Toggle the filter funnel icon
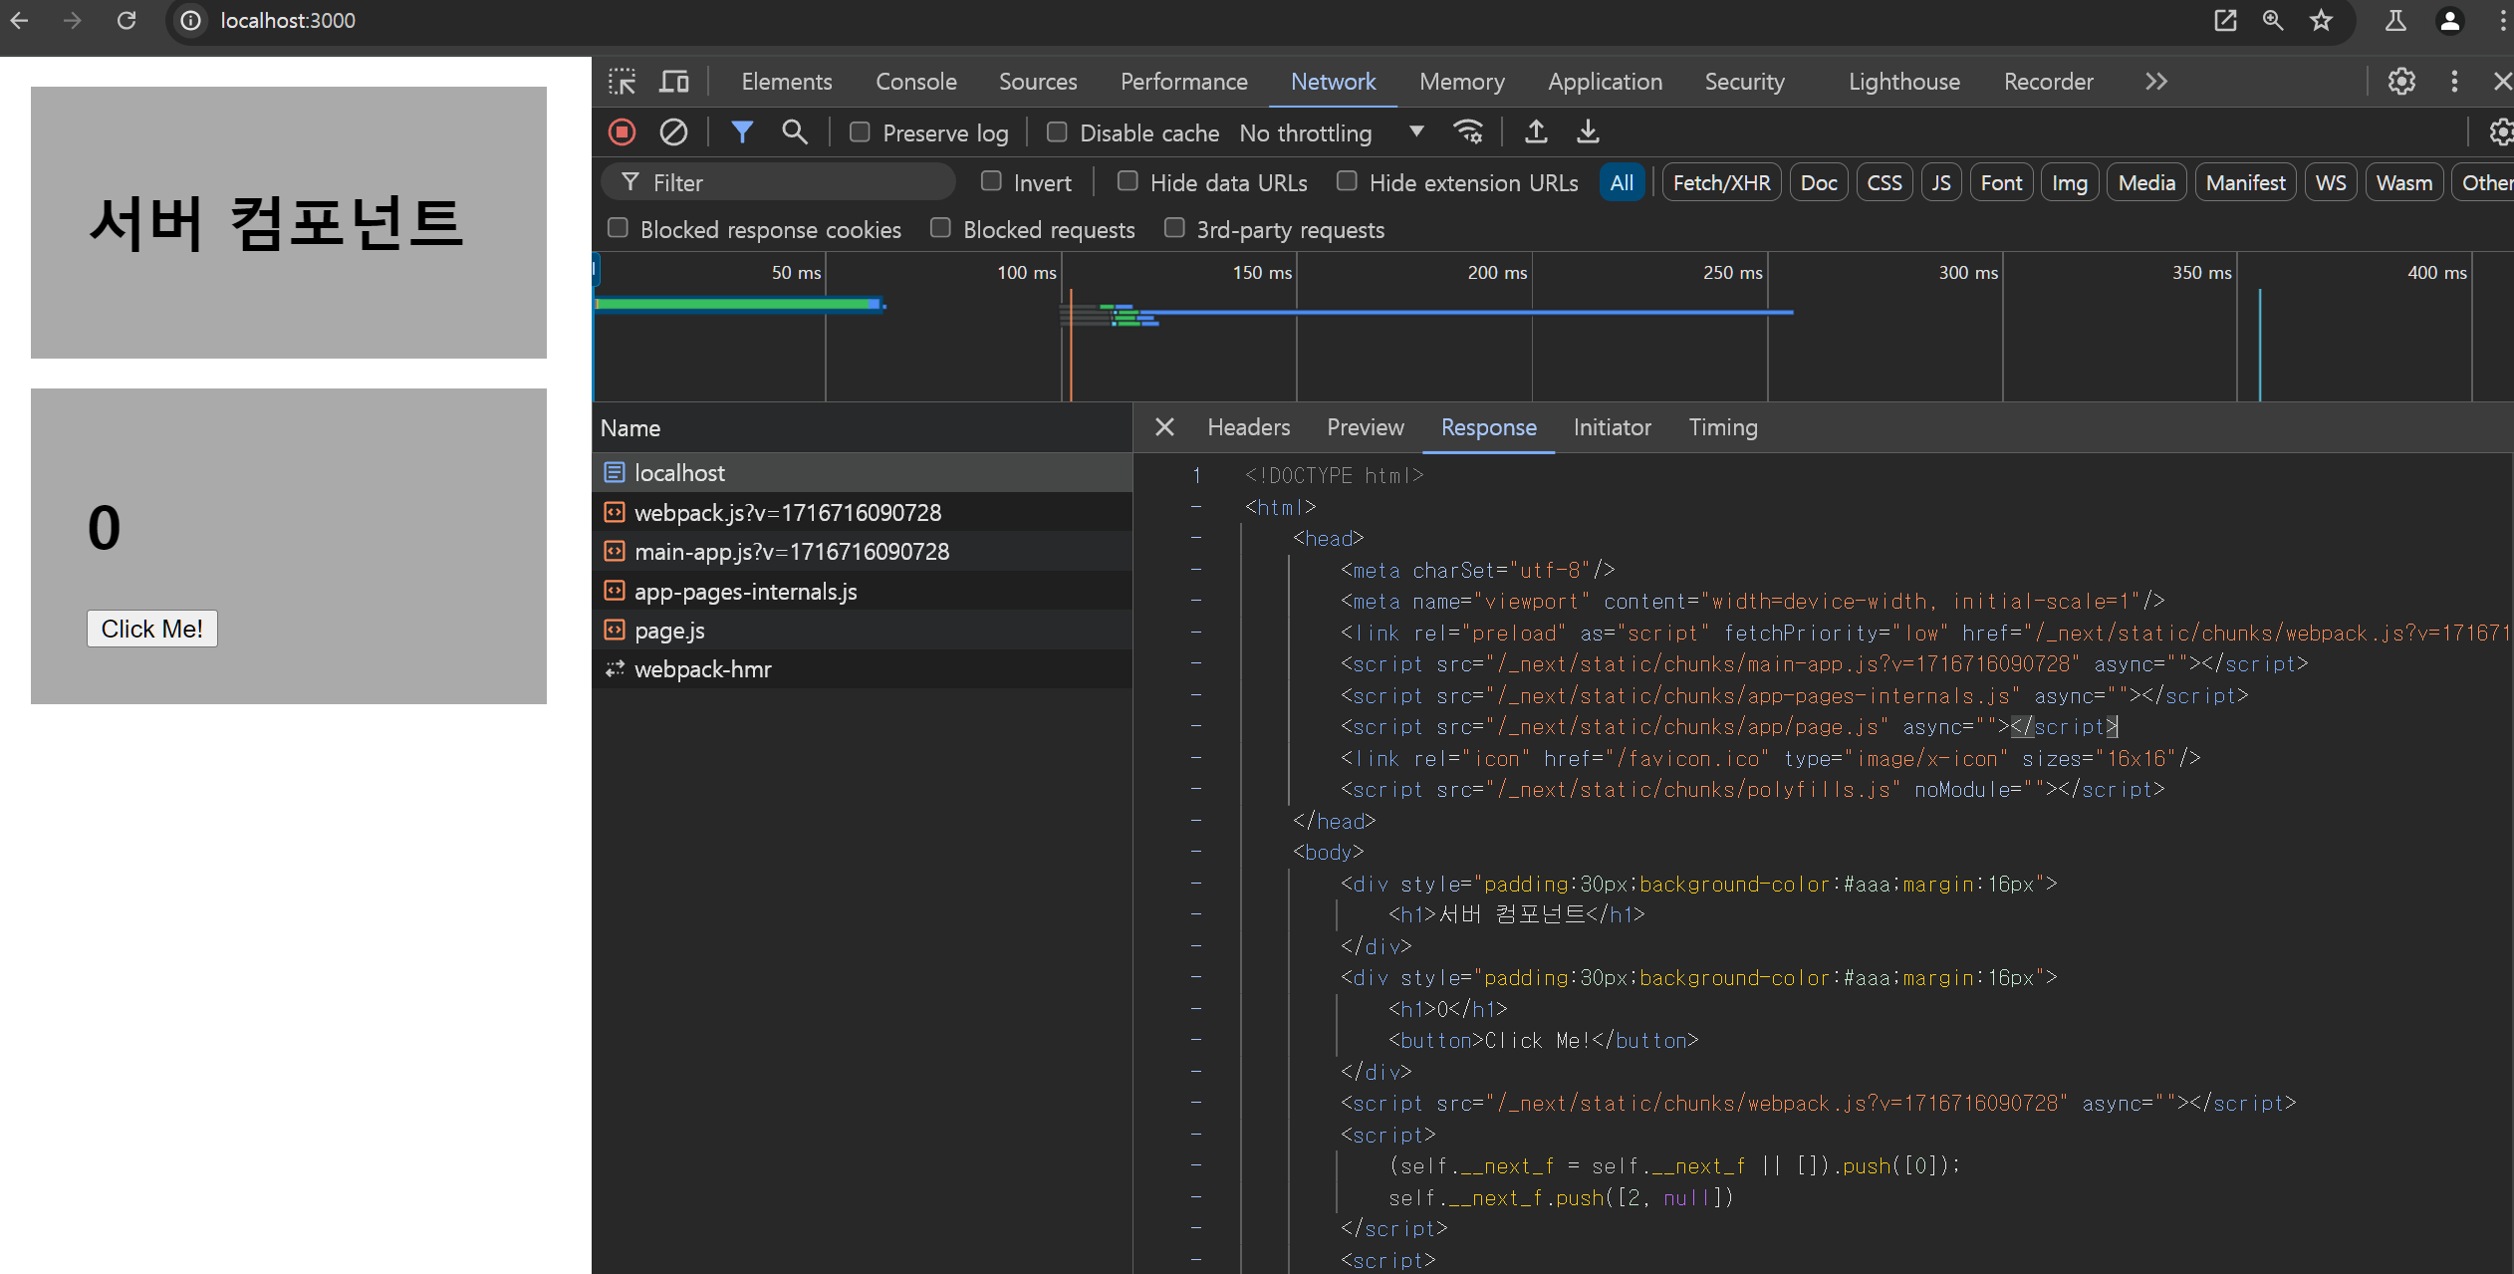Screen dimensions: 2514x1274 pos(742,131)
